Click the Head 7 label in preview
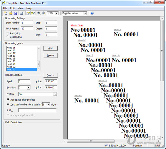166x149 pixels. pyautogui.click(x=89, y=55)
